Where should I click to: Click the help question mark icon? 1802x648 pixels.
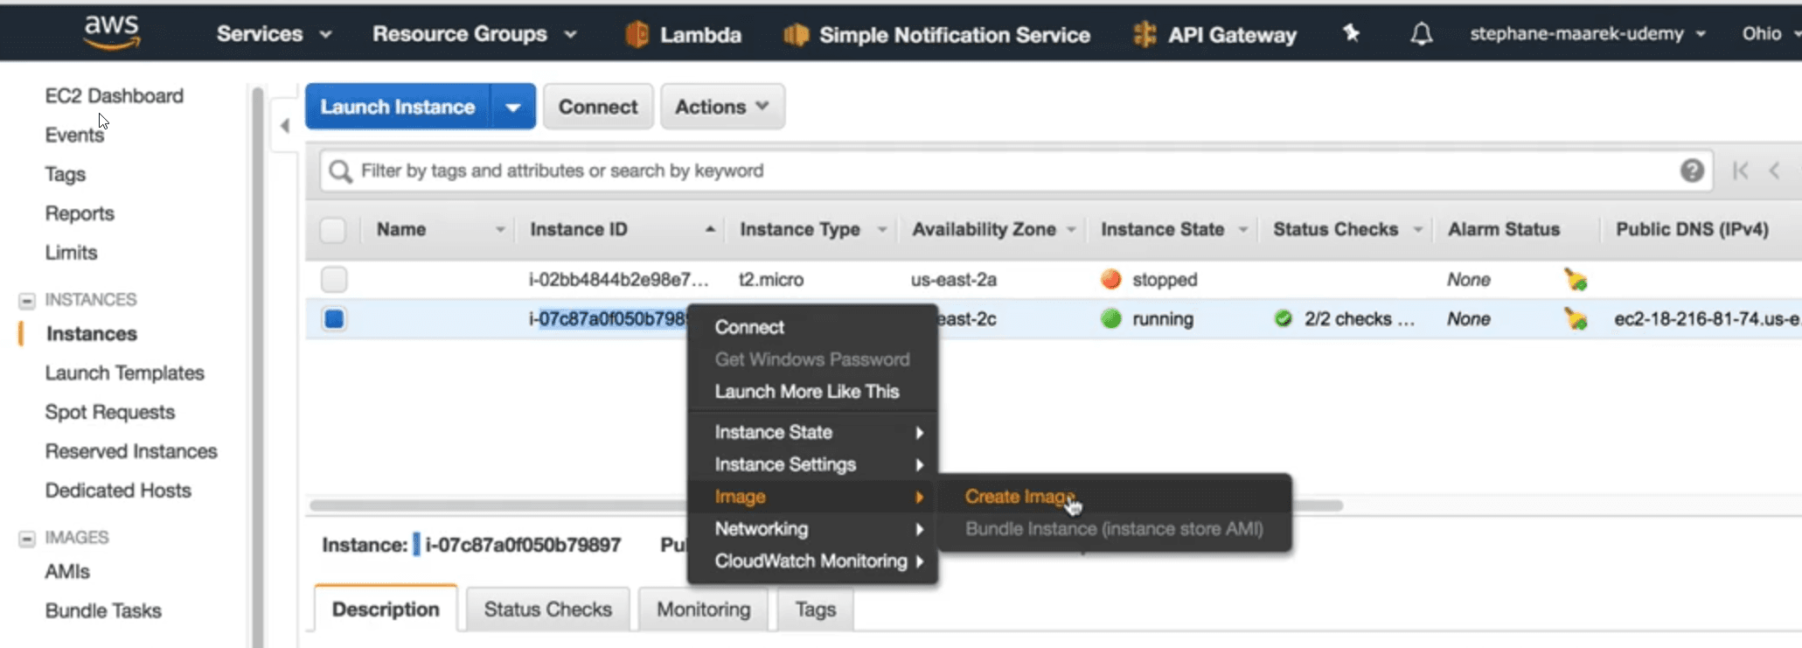click(x=1691, y=171)
